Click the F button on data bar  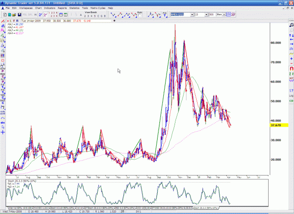click(14, 21)
